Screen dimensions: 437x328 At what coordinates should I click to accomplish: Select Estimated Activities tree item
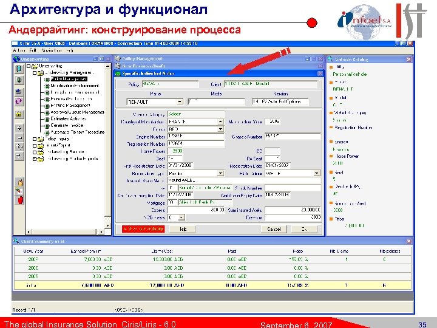[x=69, y=119]
